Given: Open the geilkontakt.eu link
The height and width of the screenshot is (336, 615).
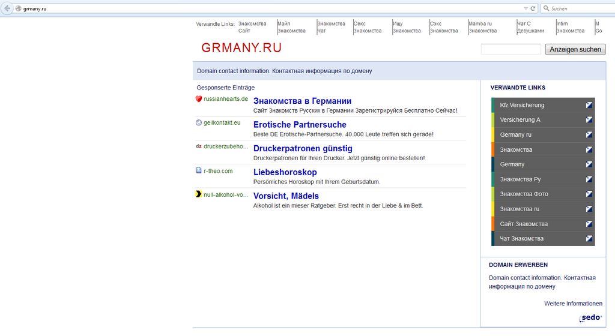Looking at the screenshot, I should click(x=222, y=122).
